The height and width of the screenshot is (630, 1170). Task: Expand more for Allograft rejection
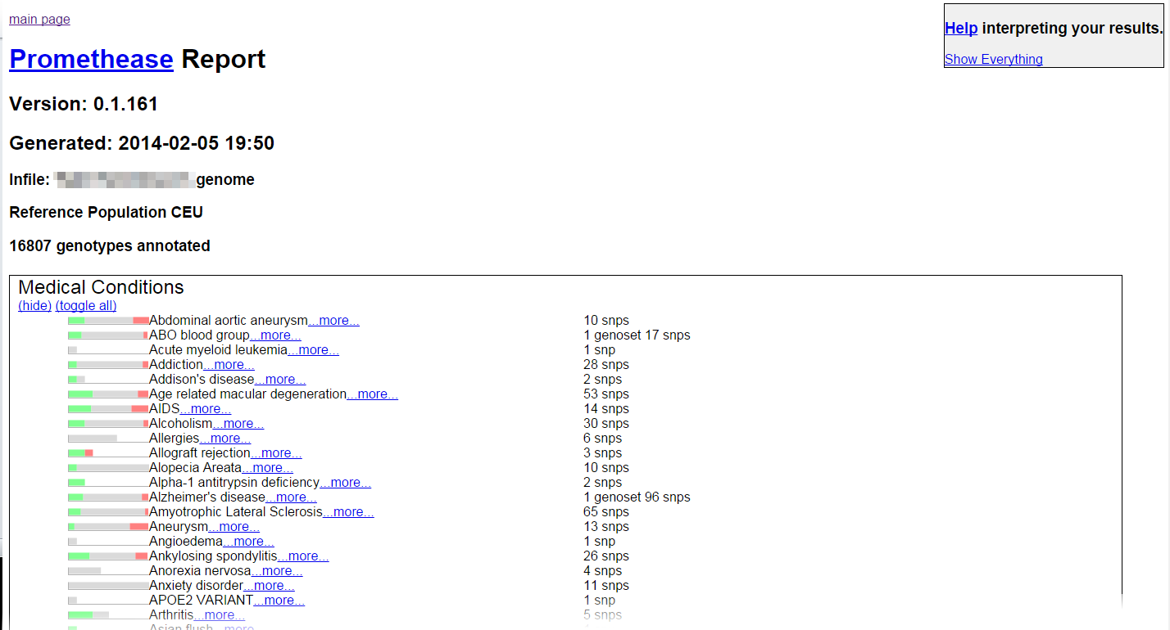[276, 453]
